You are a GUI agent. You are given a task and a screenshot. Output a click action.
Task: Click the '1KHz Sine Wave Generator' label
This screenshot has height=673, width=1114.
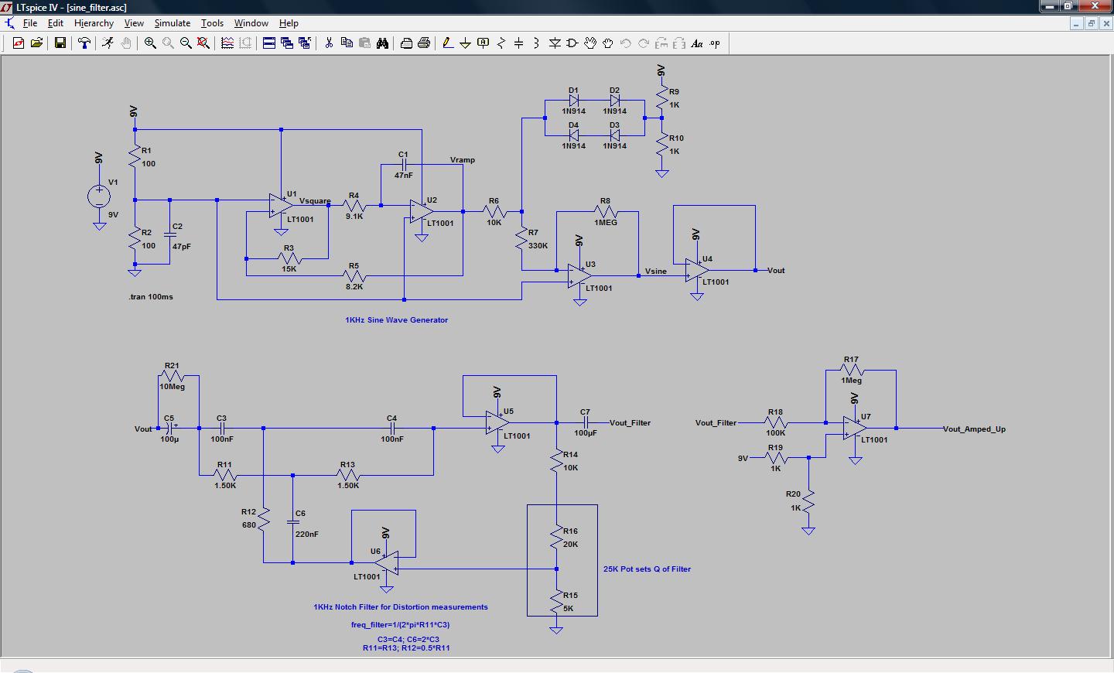(x=396, y=320)
